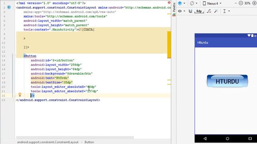
Task: Click the class gutter icon on line 2
Action: [x=9, y=7]
